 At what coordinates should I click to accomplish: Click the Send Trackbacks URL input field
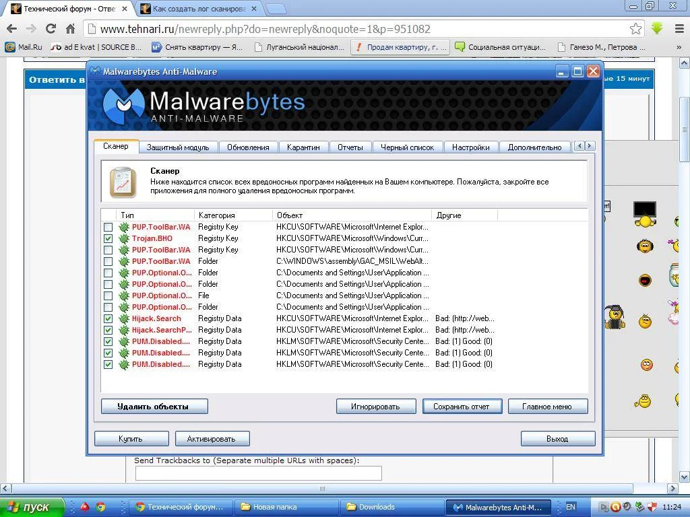point(258,473)
